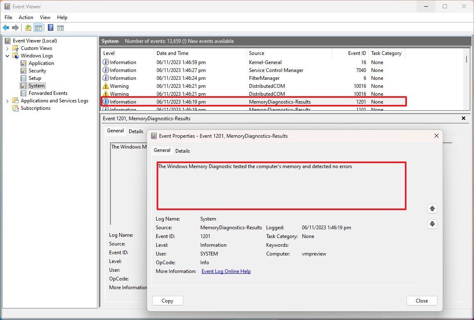474x320 pixels.
Task: Expand Applications and Services Logs node
Action: click(x=7, y=100)
